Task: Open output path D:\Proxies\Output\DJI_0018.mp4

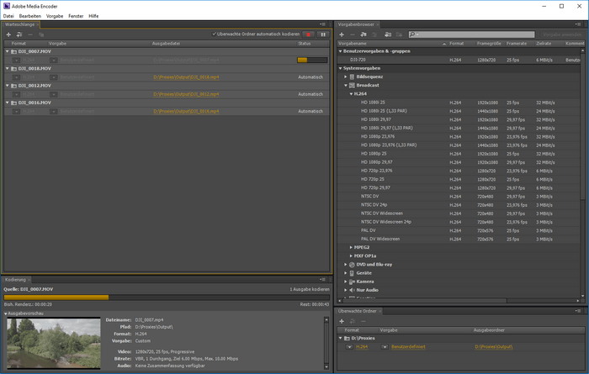Action: point(186,77)
